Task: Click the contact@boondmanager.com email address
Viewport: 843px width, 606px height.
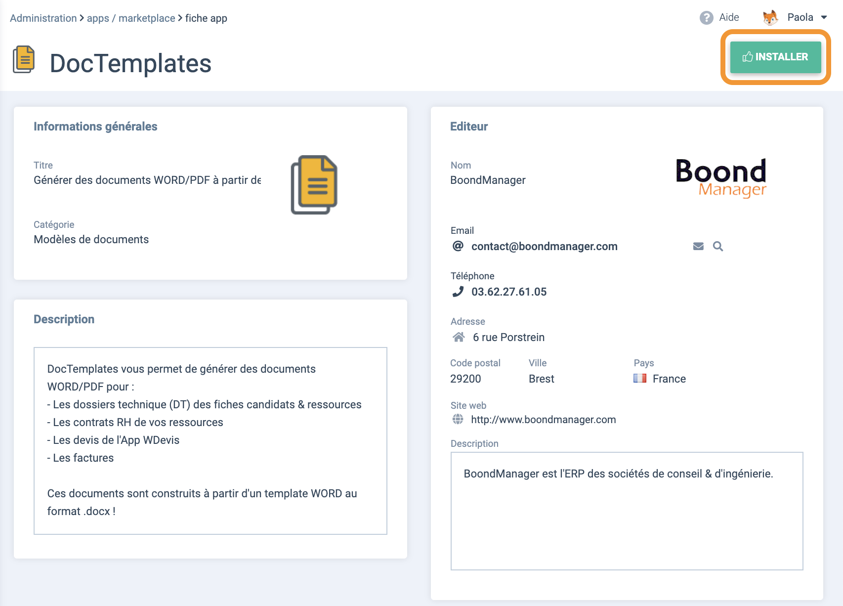Action: tap(544, 246)
